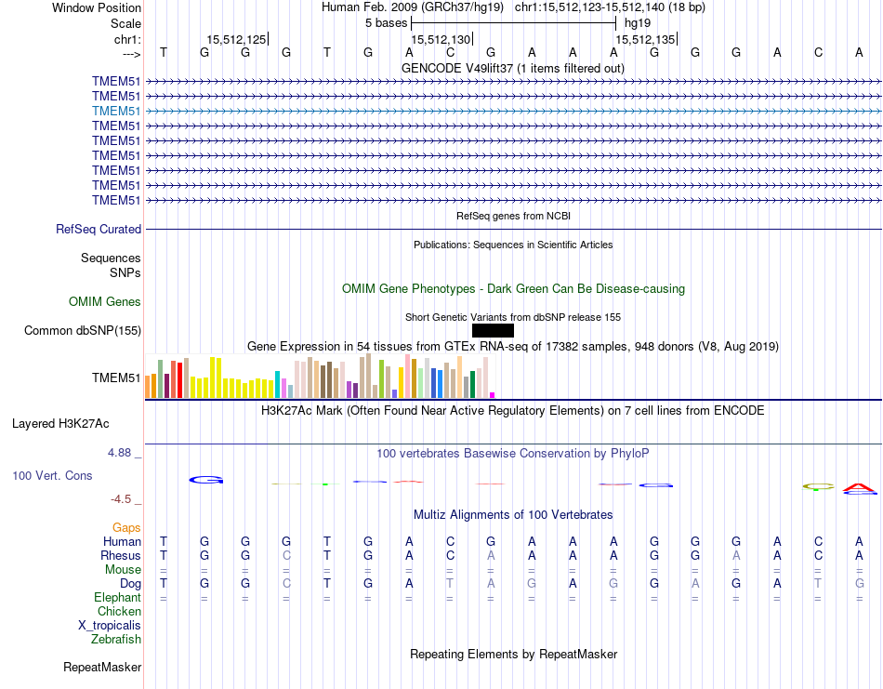This screenshot has width=883, height=689.
Task: Click the 15,512,125 ruler coordinate
Action: [236, 39]
